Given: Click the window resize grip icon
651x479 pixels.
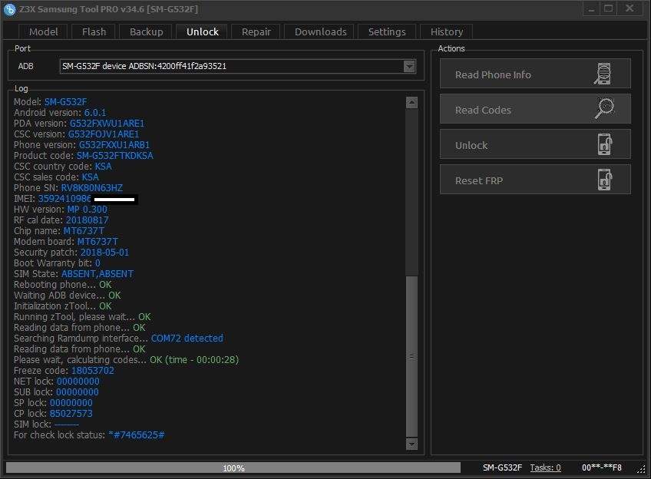Looking at the screenshot, I should pos(642,469).
